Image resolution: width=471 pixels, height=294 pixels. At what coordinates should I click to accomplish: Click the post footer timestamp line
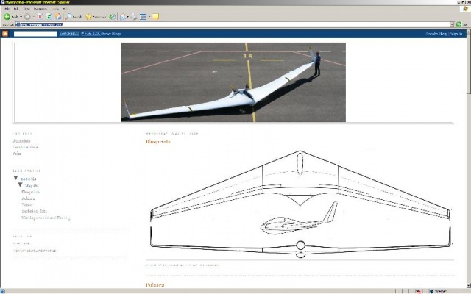tap(183, 265)
